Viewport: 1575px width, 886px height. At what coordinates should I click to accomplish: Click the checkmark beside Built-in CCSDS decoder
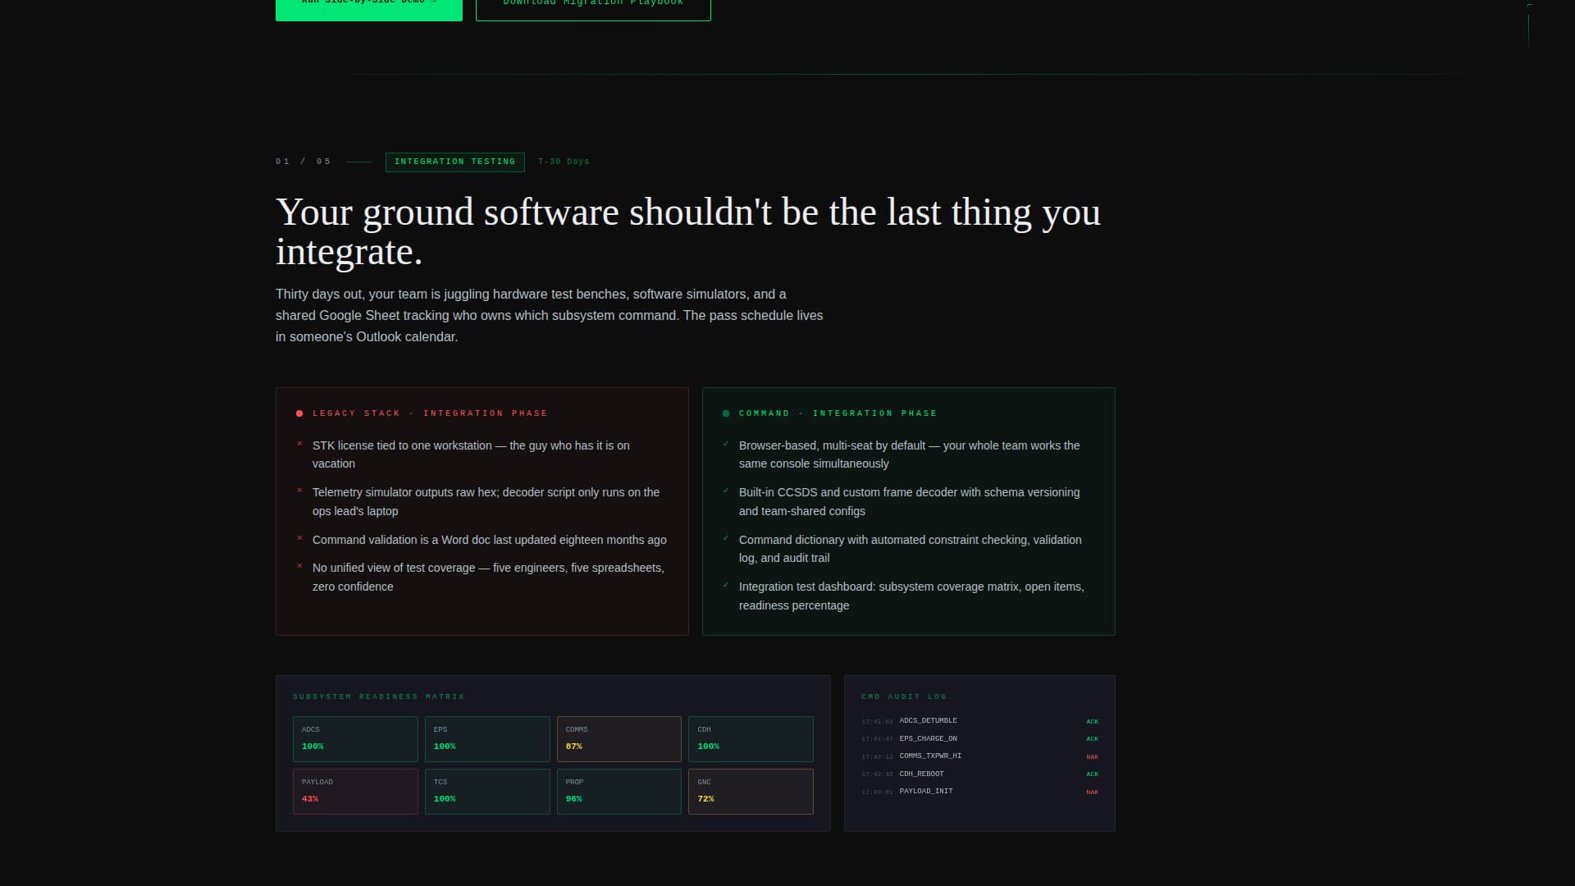[725, 491]
